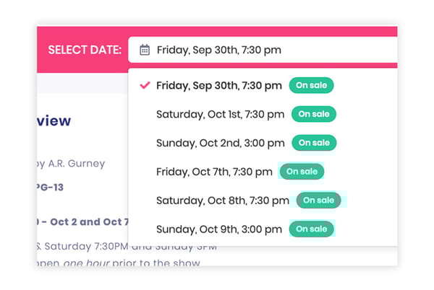Click the calendar icon in the date field
The height and width of the screenshot is (290, 434).
tap(145, 50)
